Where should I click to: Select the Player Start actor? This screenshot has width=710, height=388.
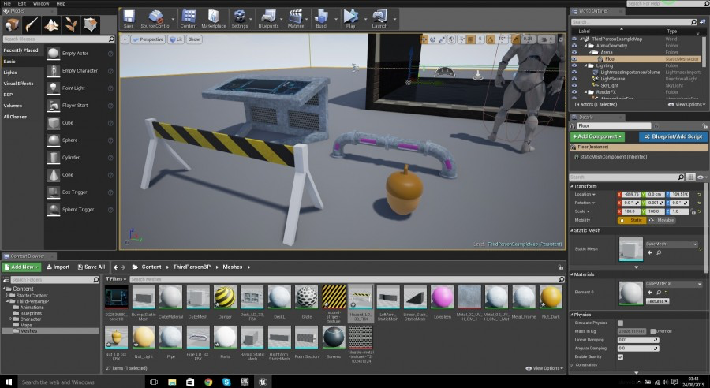click(80, 105)
